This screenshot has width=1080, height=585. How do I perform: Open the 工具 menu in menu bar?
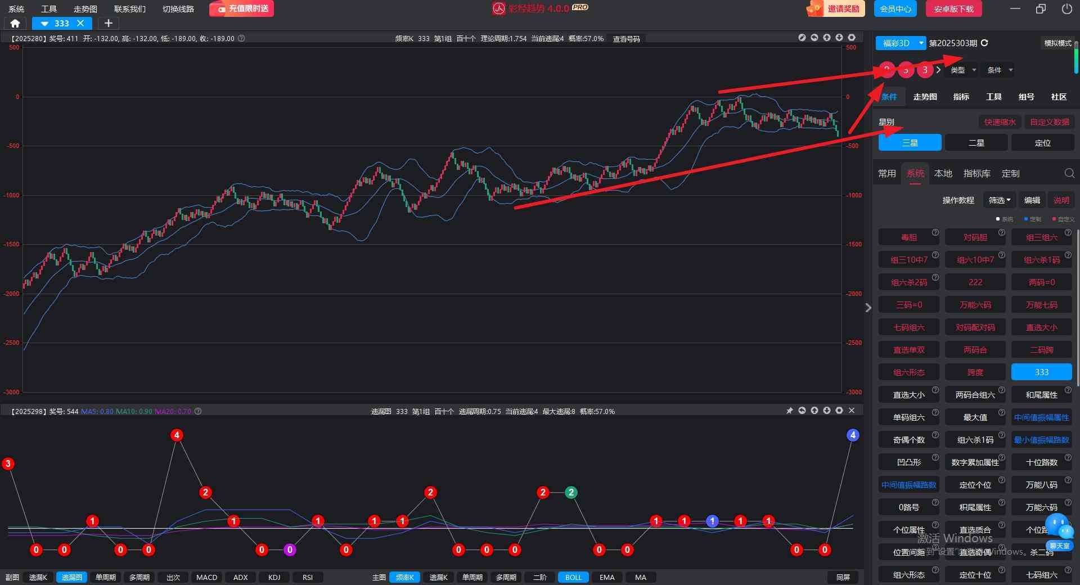click(x=49, y=9)
